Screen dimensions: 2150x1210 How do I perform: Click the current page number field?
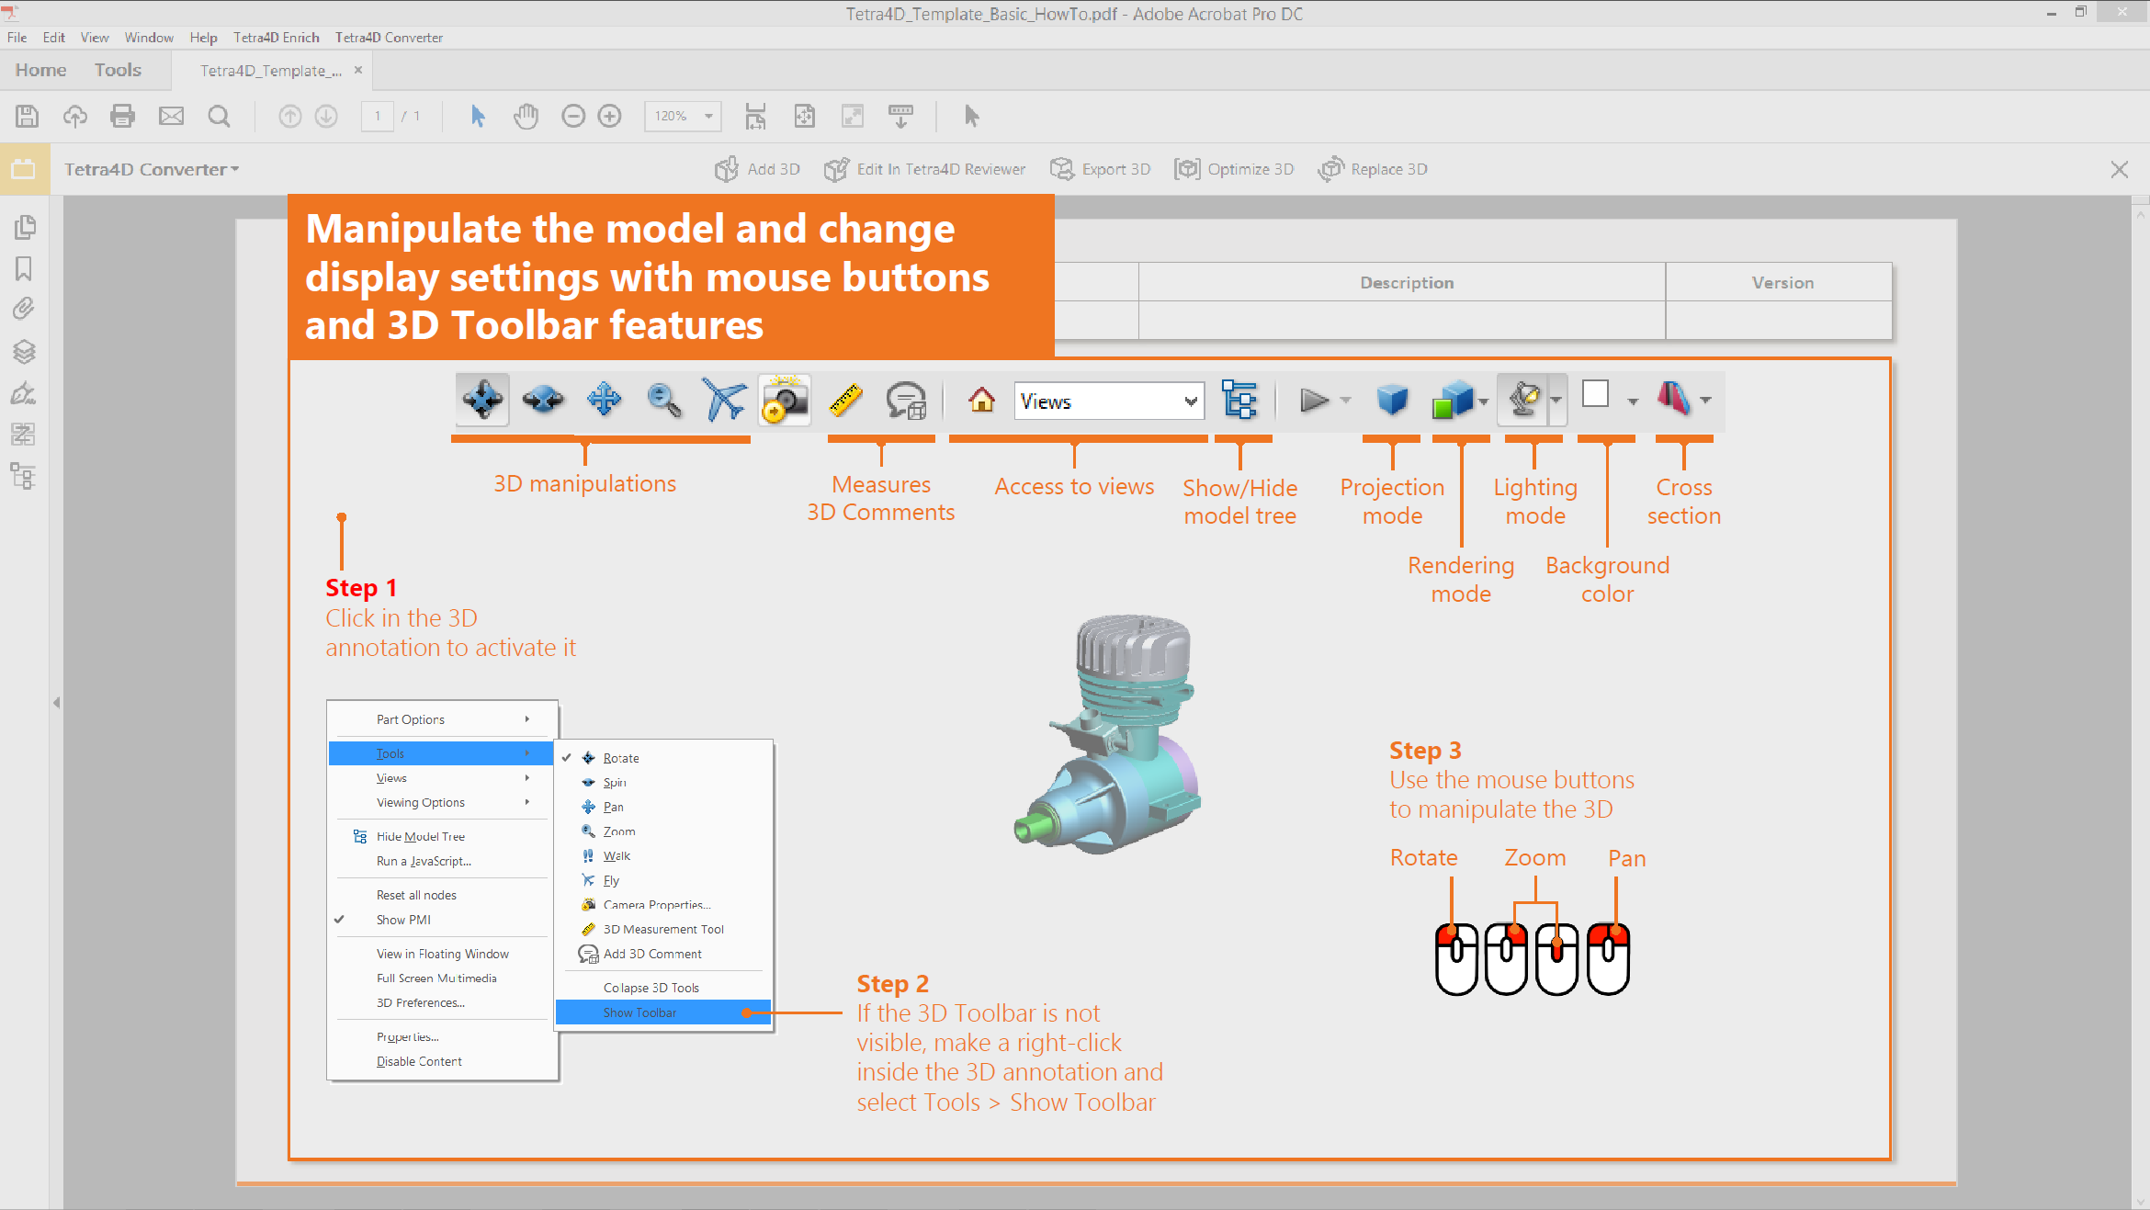(x=377, y=116)
